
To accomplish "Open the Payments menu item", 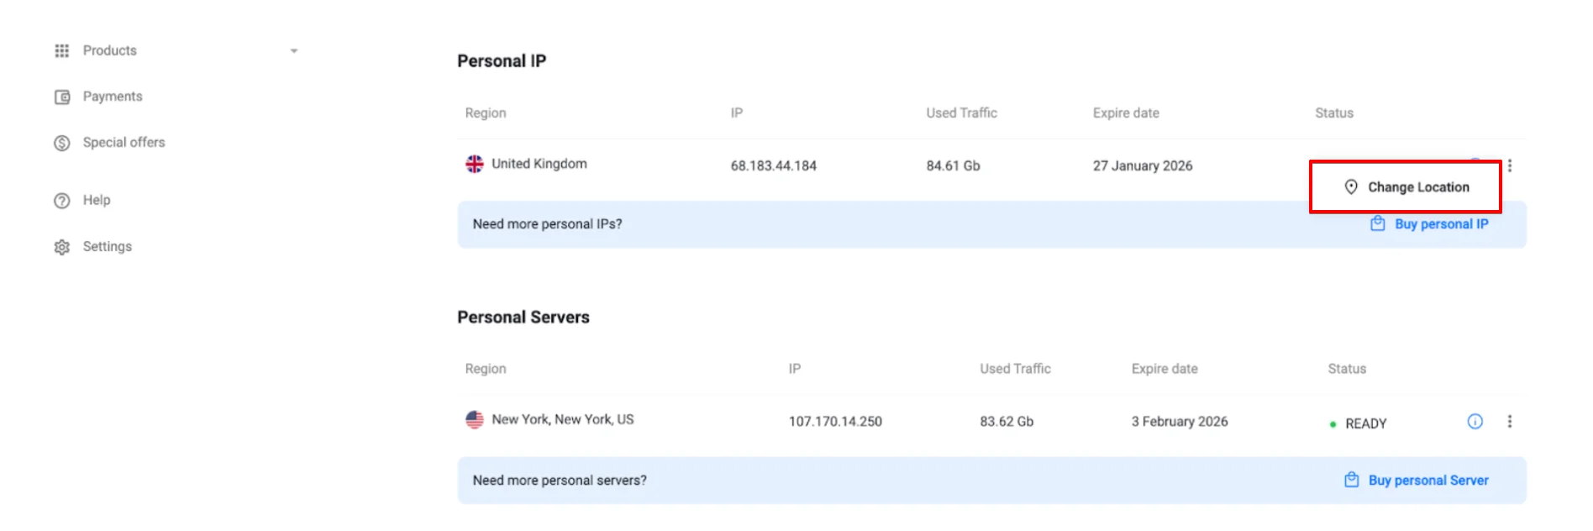I will (113, 97).
